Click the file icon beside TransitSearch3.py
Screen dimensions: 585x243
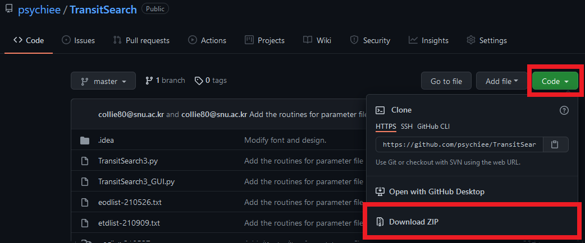[85, 161]
